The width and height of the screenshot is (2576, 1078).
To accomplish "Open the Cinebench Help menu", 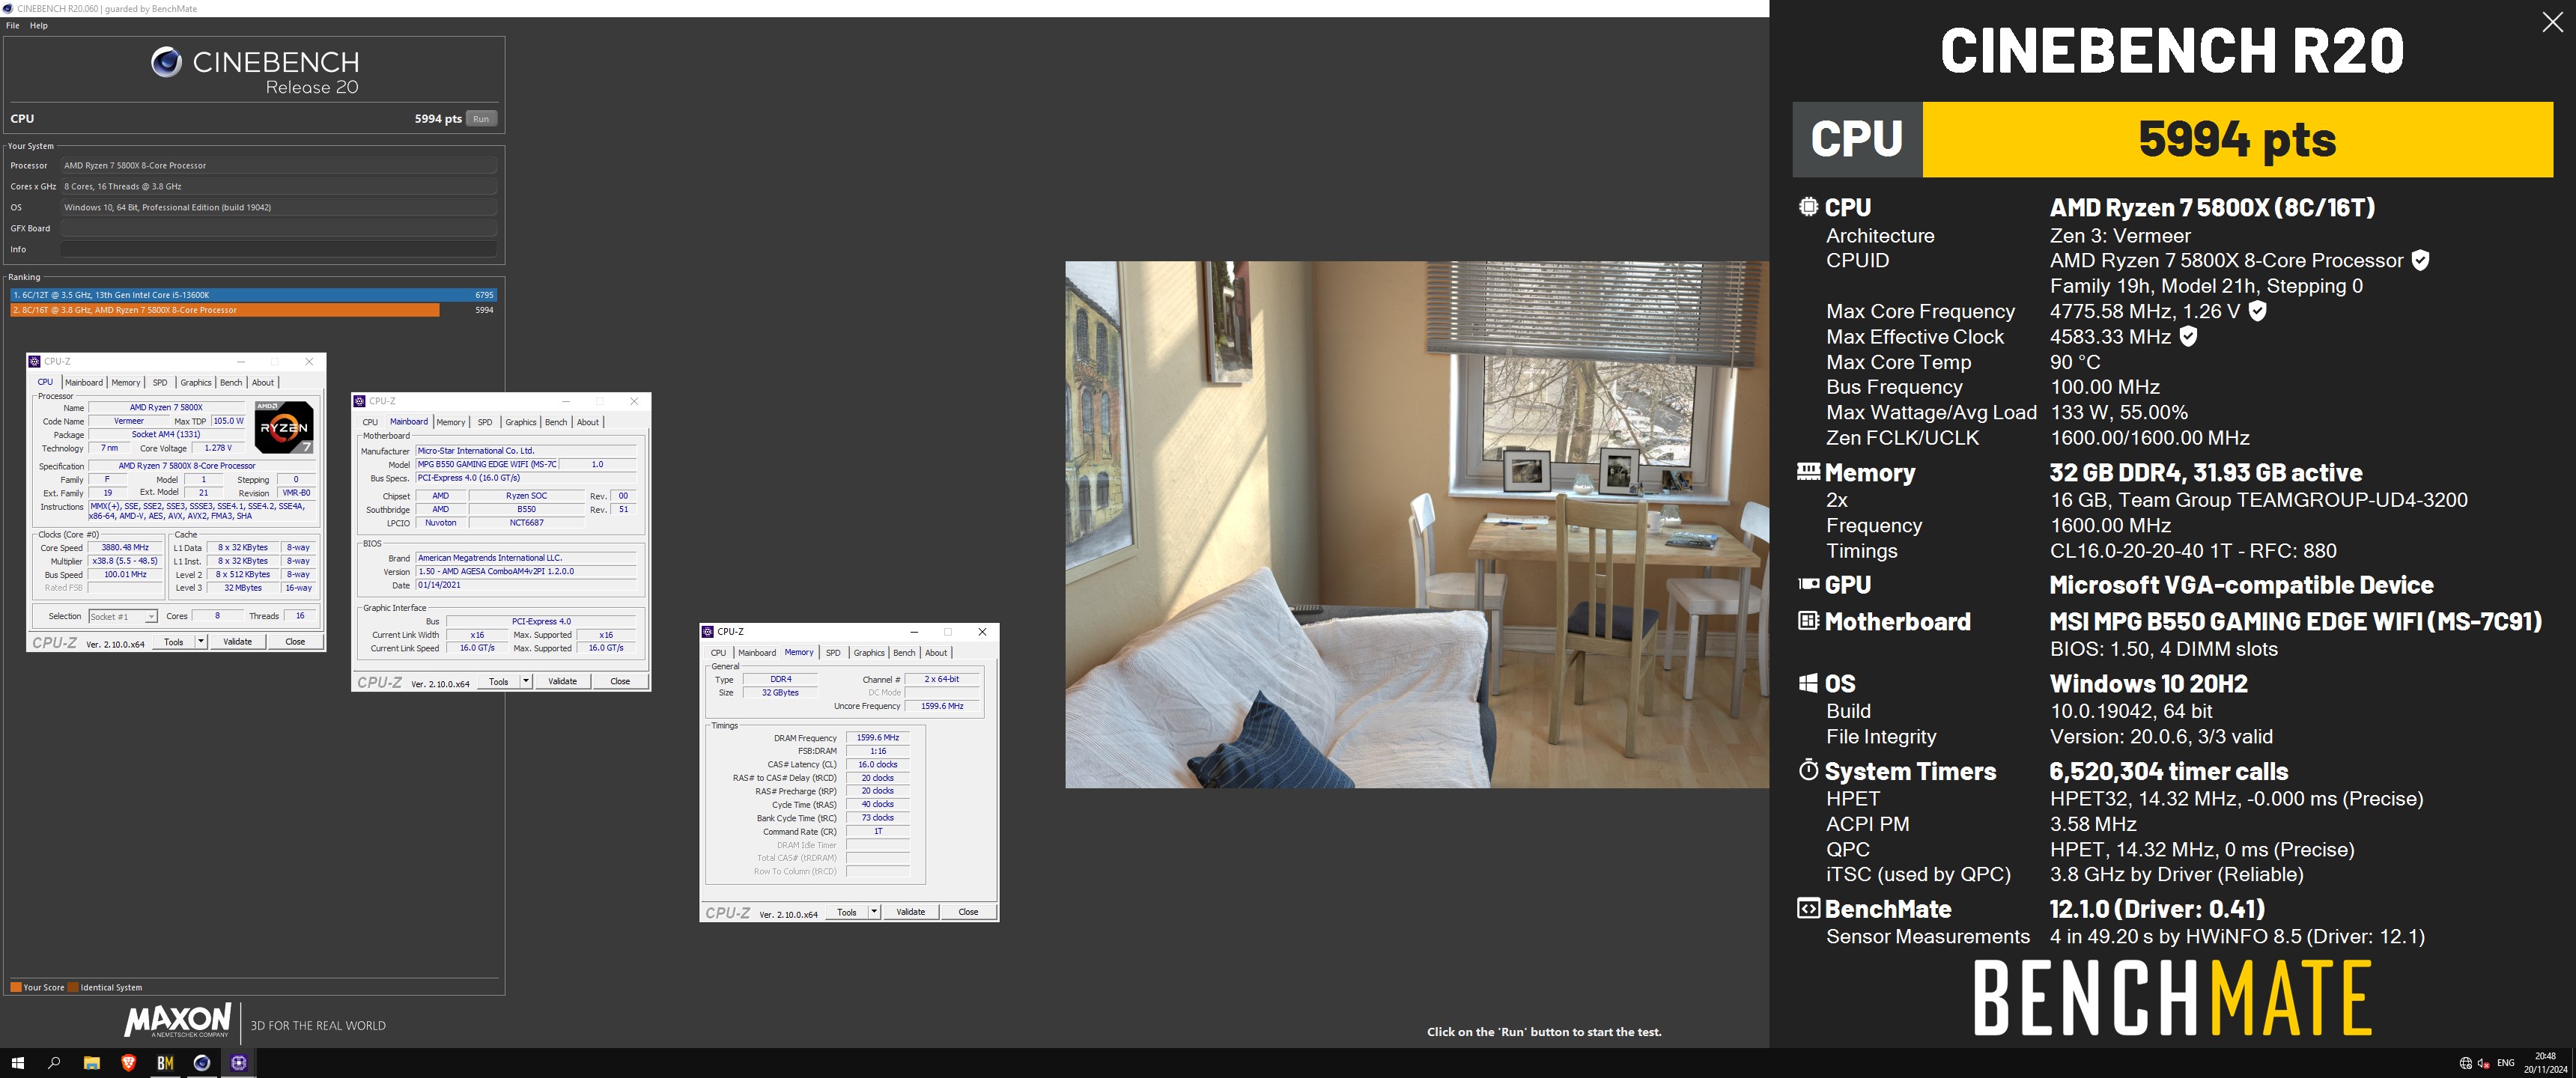I will coord(39,25).
